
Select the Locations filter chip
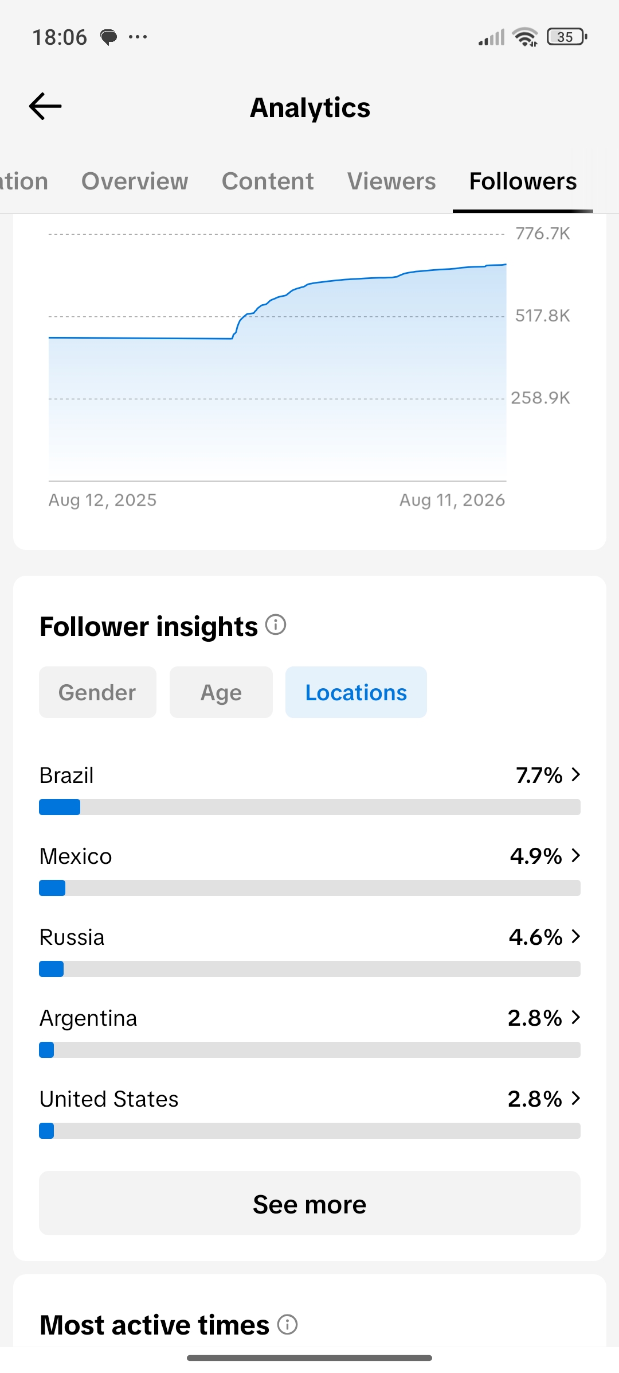[x=356, y=692]
